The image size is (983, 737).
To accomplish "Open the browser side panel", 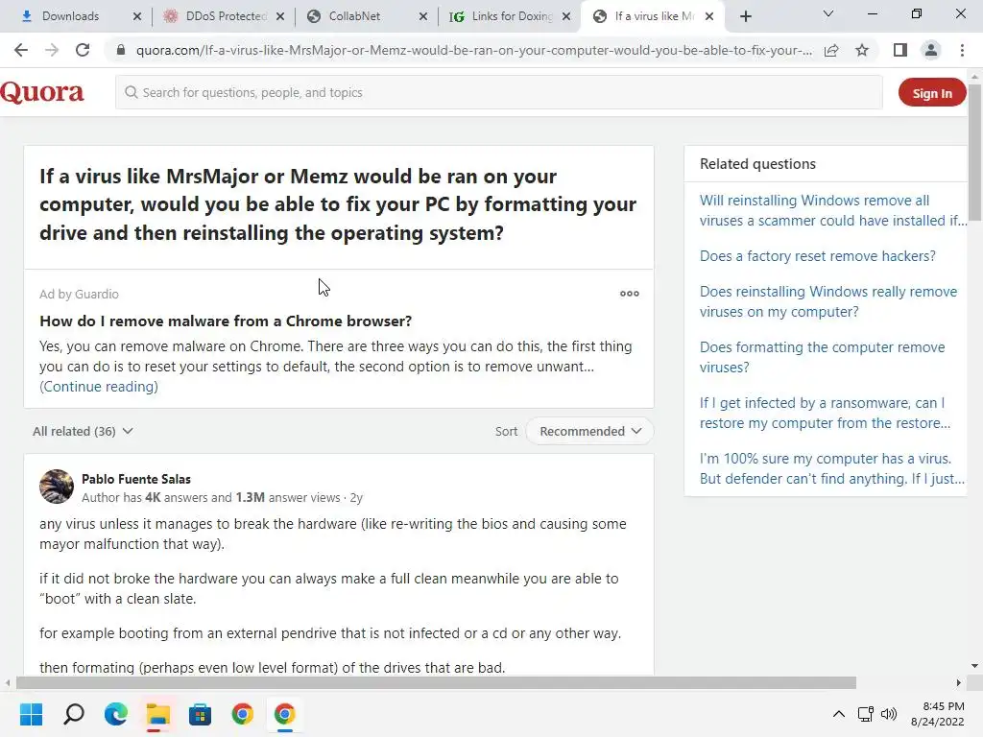I will click(x=900, y=50).
